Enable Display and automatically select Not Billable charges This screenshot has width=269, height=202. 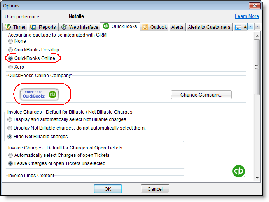10,119
